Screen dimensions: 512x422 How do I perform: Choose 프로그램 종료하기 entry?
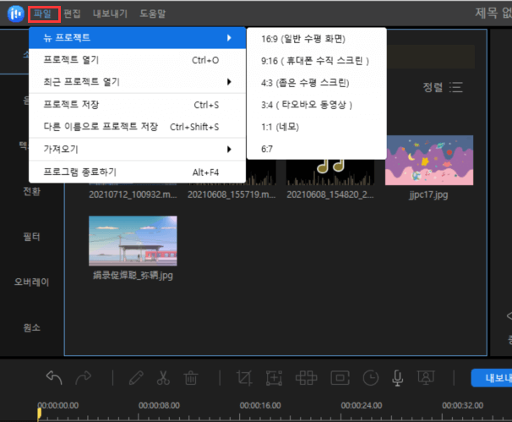(x=137, y=172)
